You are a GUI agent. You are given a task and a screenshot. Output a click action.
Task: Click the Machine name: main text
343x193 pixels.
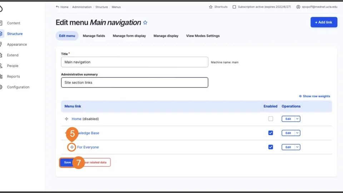point(225,62)
